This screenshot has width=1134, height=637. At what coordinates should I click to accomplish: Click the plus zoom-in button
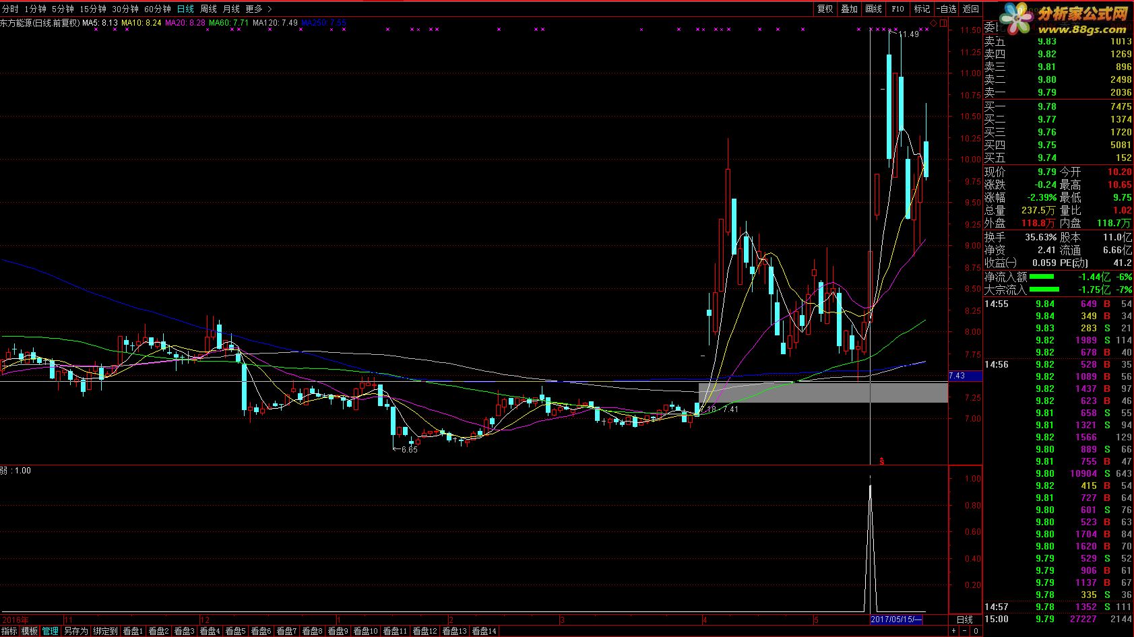click(x=954, y=631)
